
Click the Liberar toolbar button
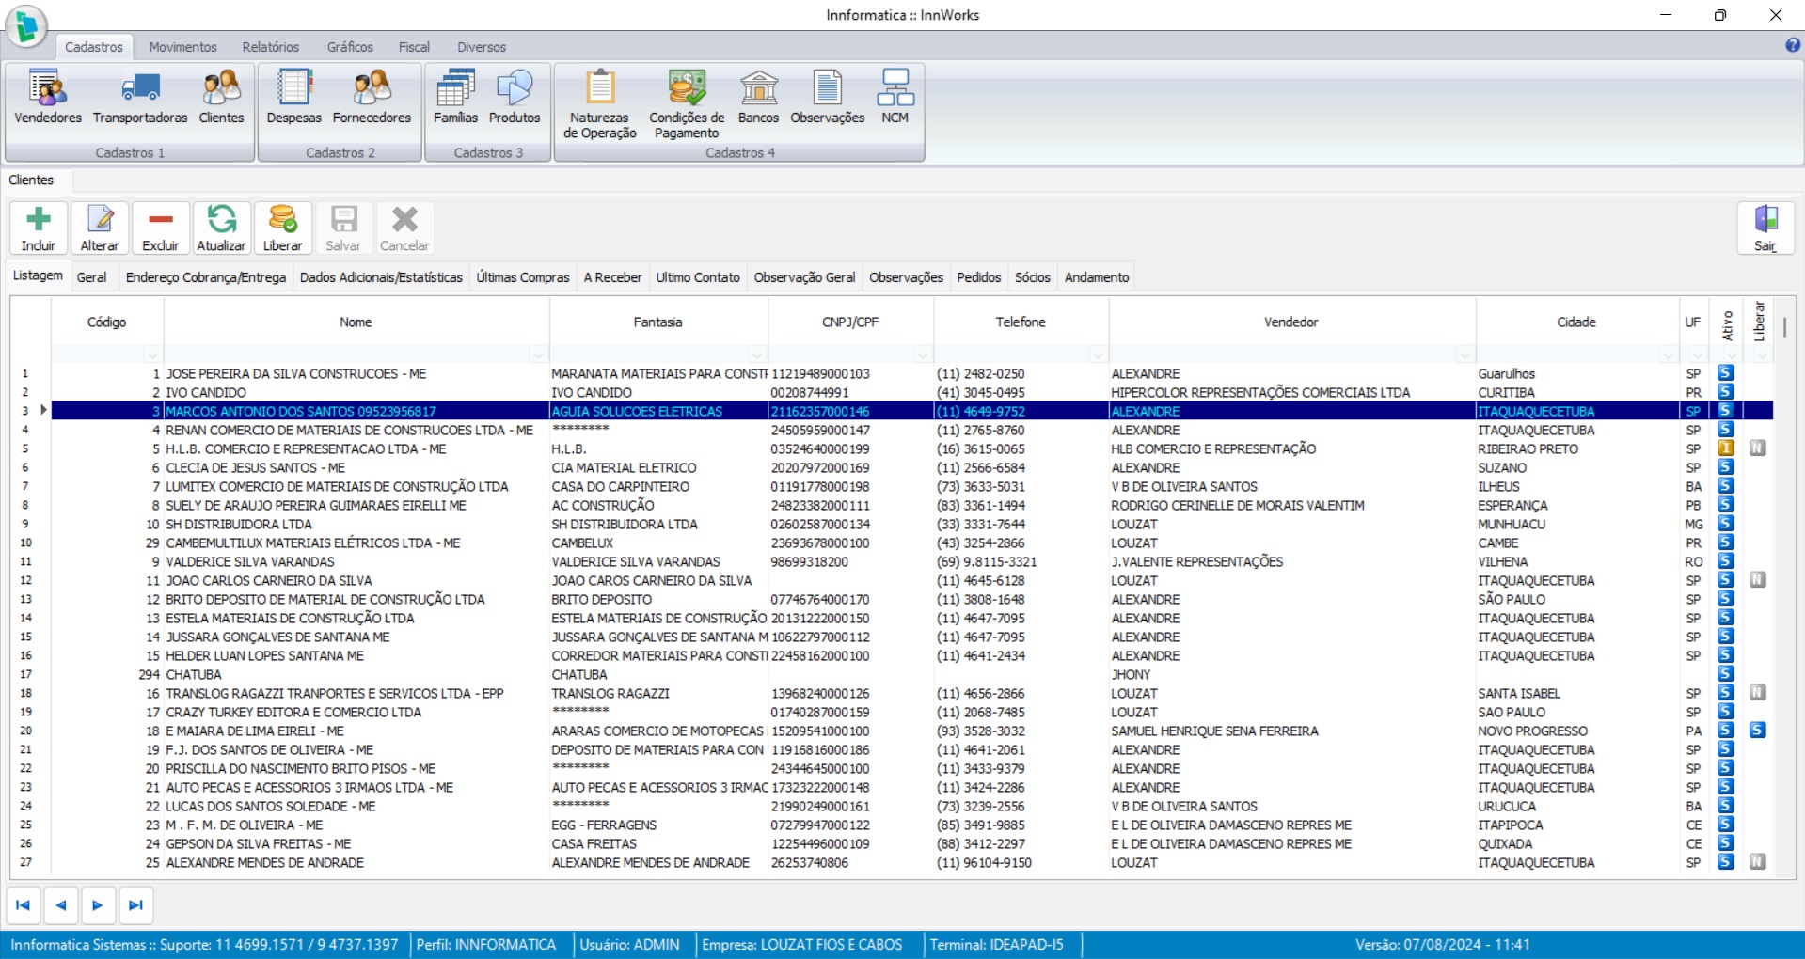pyautogui.click(x=282, y=228)
